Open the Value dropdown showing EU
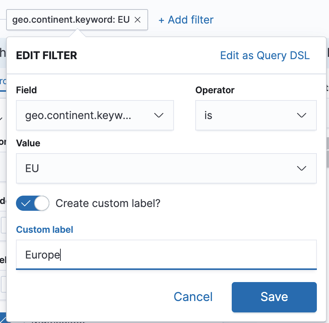Image resolution: width=329 pixels, height=323 pixels. point(166,168)
